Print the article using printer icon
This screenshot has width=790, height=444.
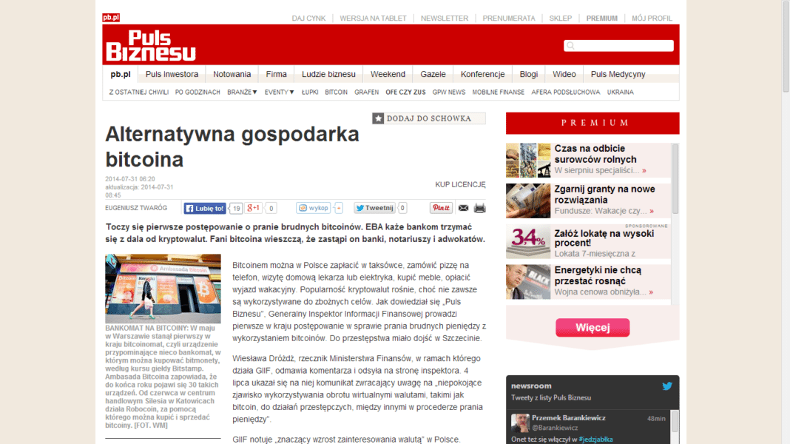pos(479,208)
